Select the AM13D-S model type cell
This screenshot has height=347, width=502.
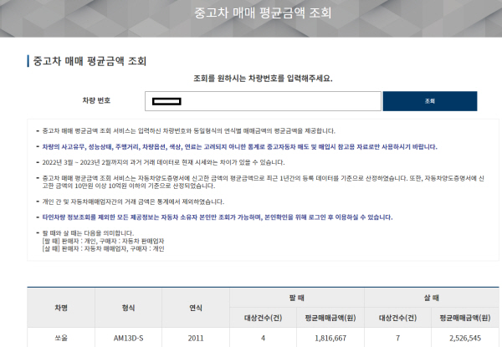click(128, 338)
